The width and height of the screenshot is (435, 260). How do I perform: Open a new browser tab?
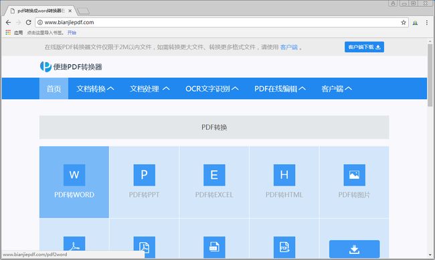(x=83, y=11)
